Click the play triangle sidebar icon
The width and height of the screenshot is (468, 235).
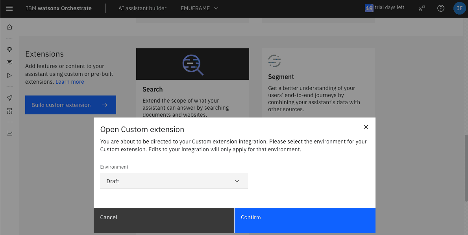[9, 75]
